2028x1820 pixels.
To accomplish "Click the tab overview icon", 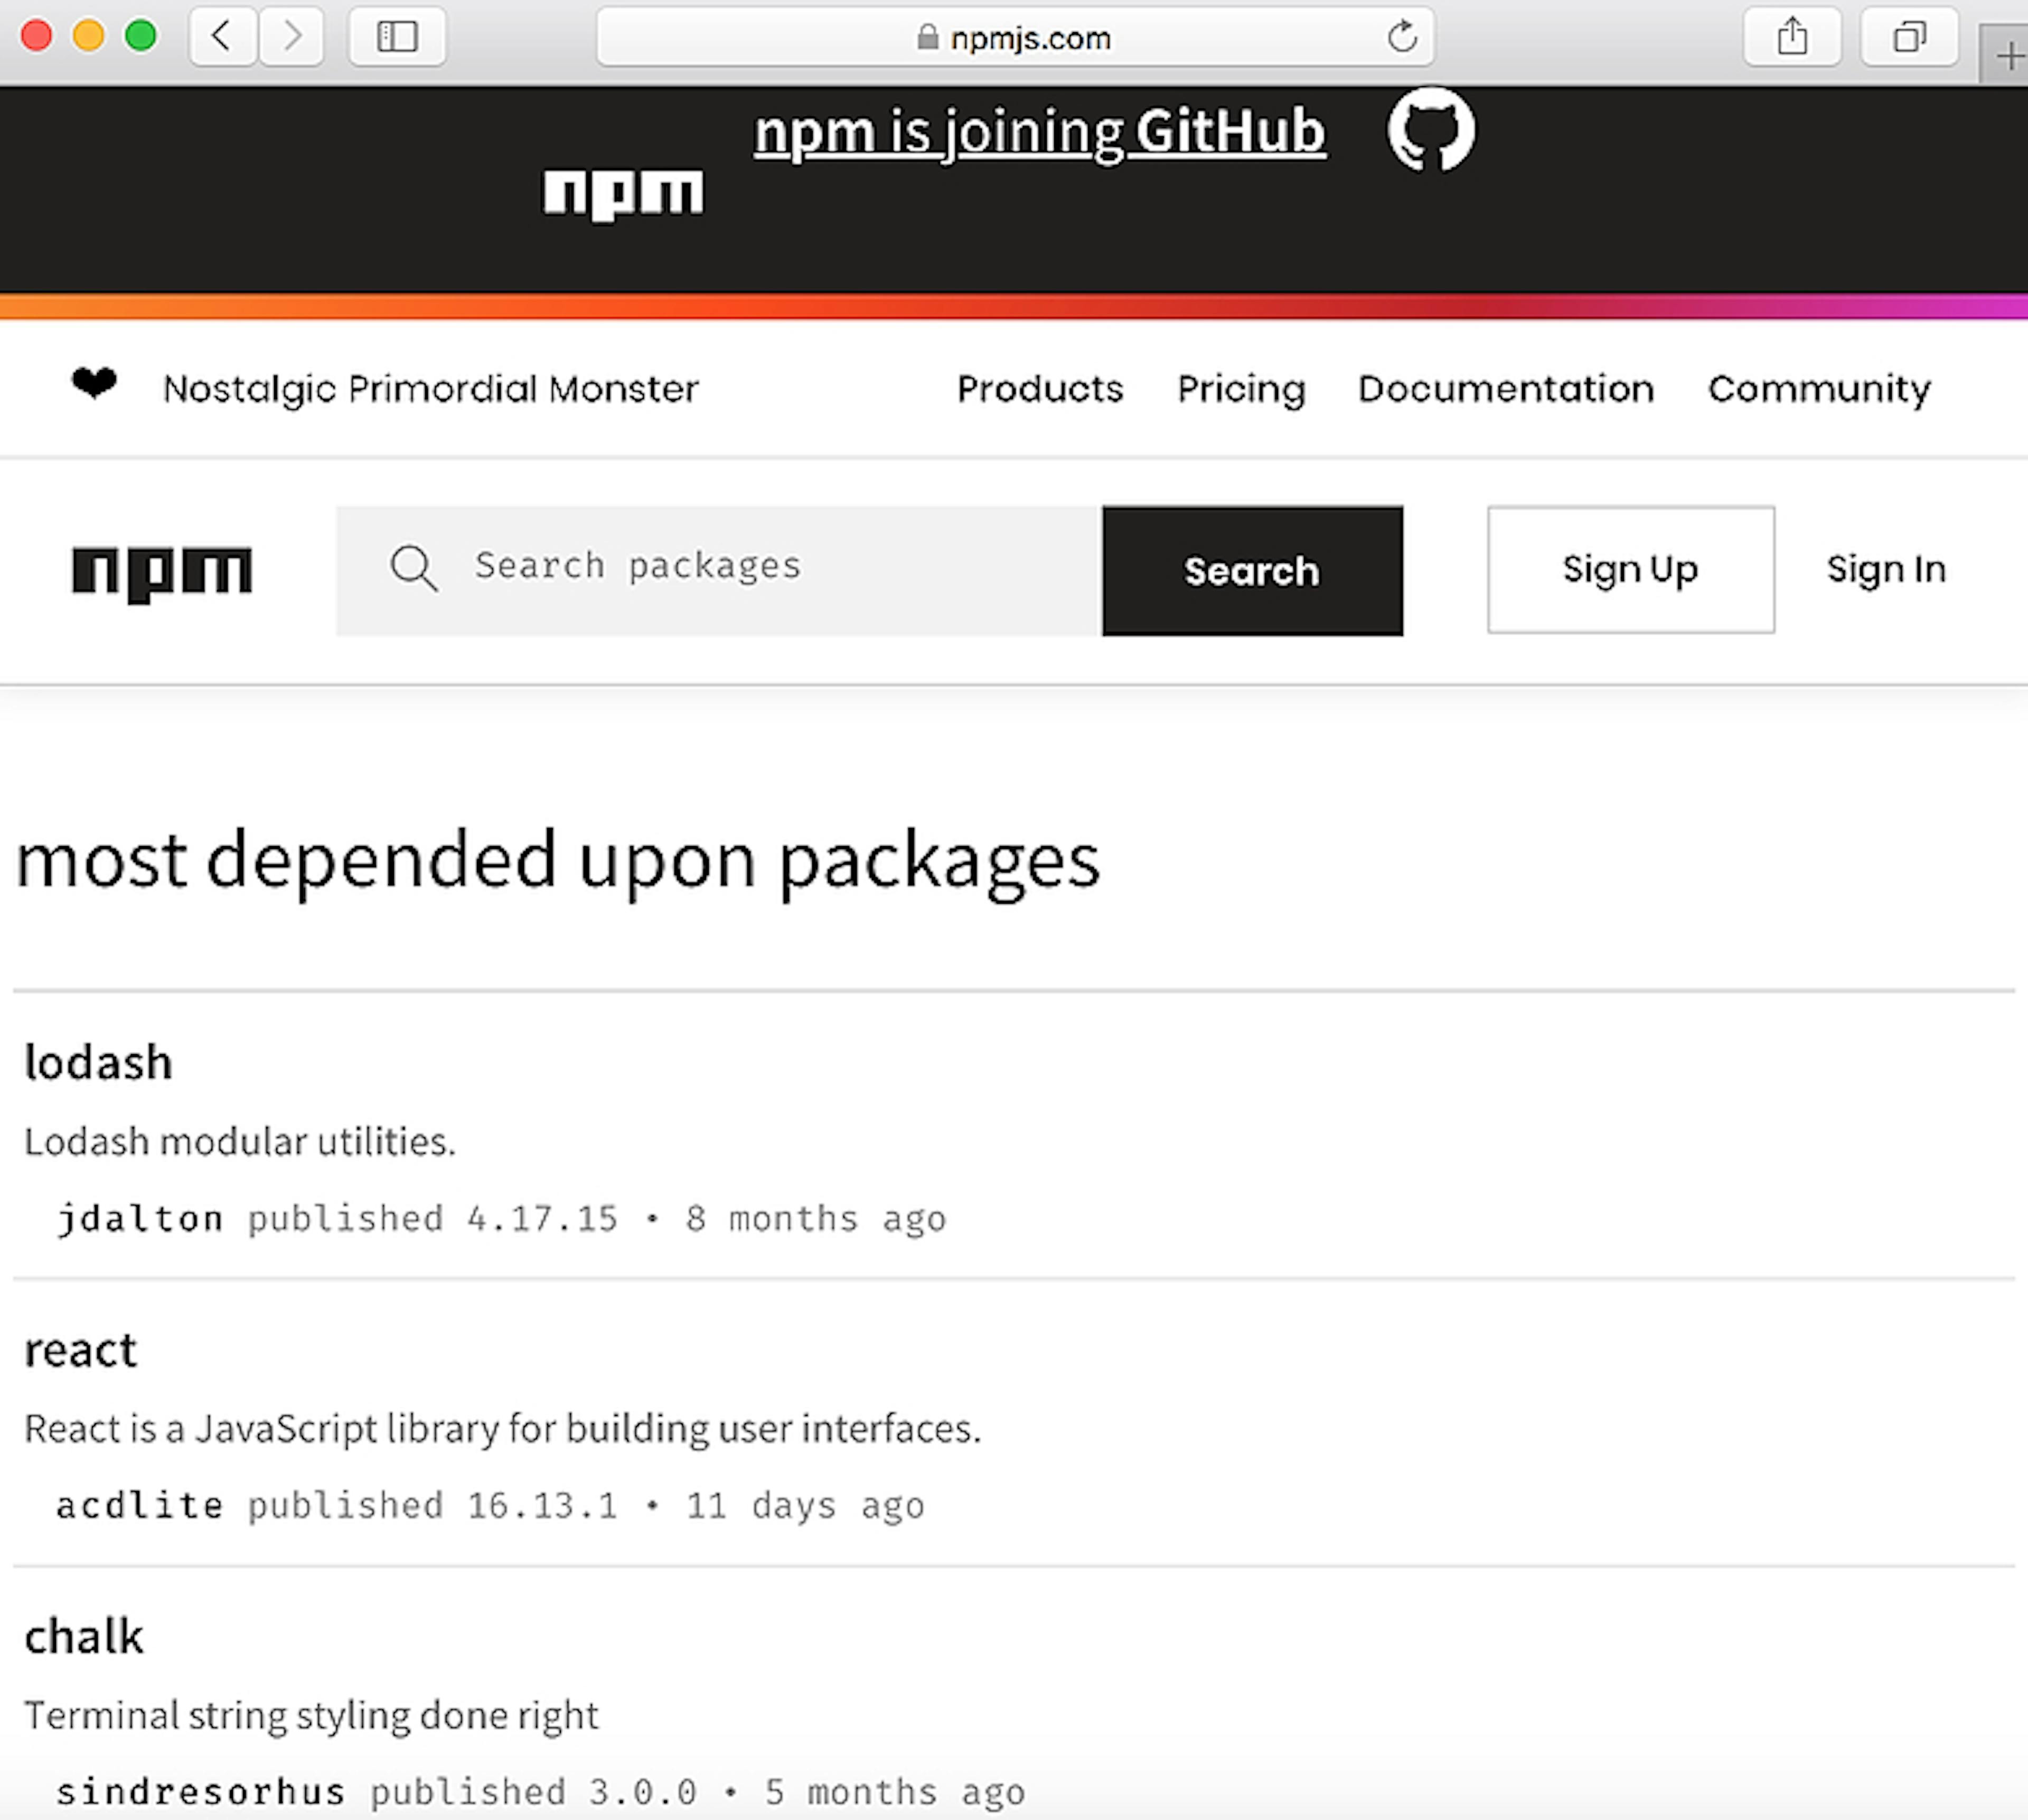I will click(1909, 37).
